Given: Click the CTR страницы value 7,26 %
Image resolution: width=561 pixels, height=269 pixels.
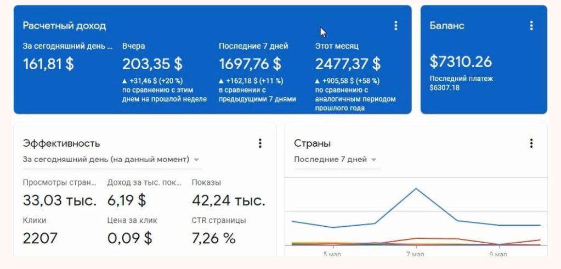Looking at the screenshot, I should [213, 238].
